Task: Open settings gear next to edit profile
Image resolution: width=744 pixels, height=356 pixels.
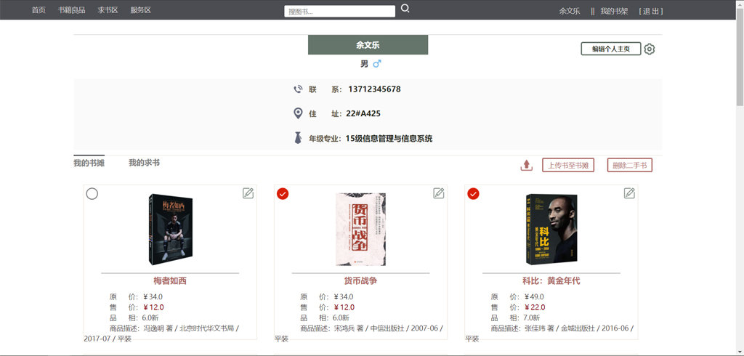Action: [x=650, y=49]
